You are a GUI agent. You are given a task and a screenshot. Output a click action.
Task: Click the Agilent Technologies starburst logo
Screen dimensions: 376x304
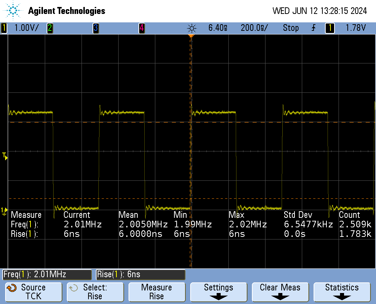pyautogui.click(x=14, y=11)
